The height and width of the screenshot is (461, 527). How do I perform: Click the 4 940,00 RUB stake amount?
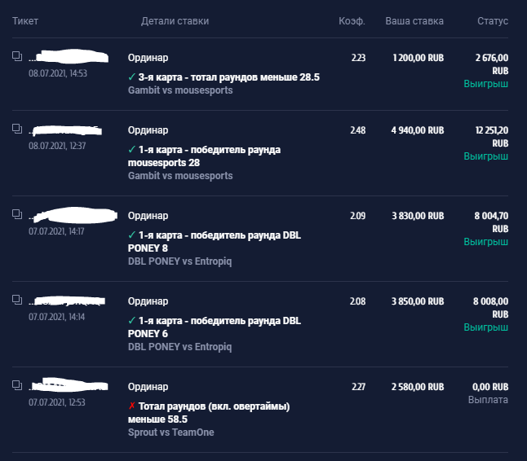[418, 130]
